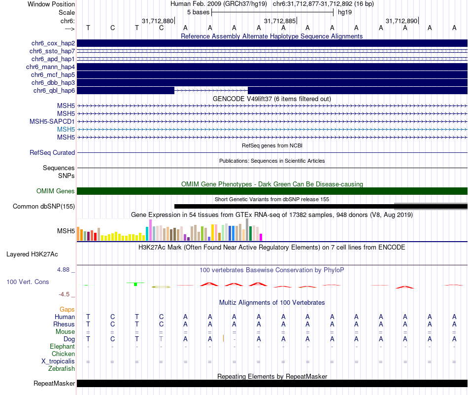Click the Reference Assembly Alternate Haplotype title
The image size is (468, 395).
point(271,36)
